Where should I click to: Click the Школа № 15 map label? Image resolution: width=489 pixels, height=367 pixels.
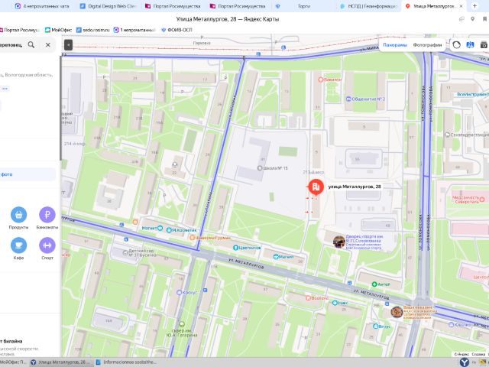(272, 168)
